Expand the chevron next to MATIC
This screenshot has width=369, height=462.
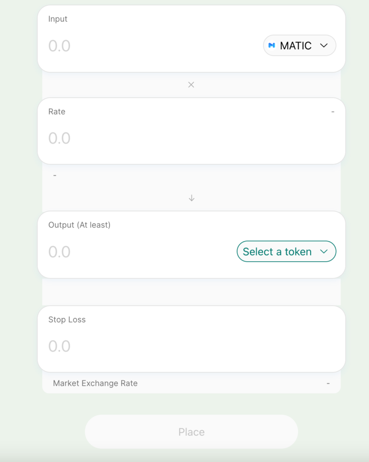[324, 46]
